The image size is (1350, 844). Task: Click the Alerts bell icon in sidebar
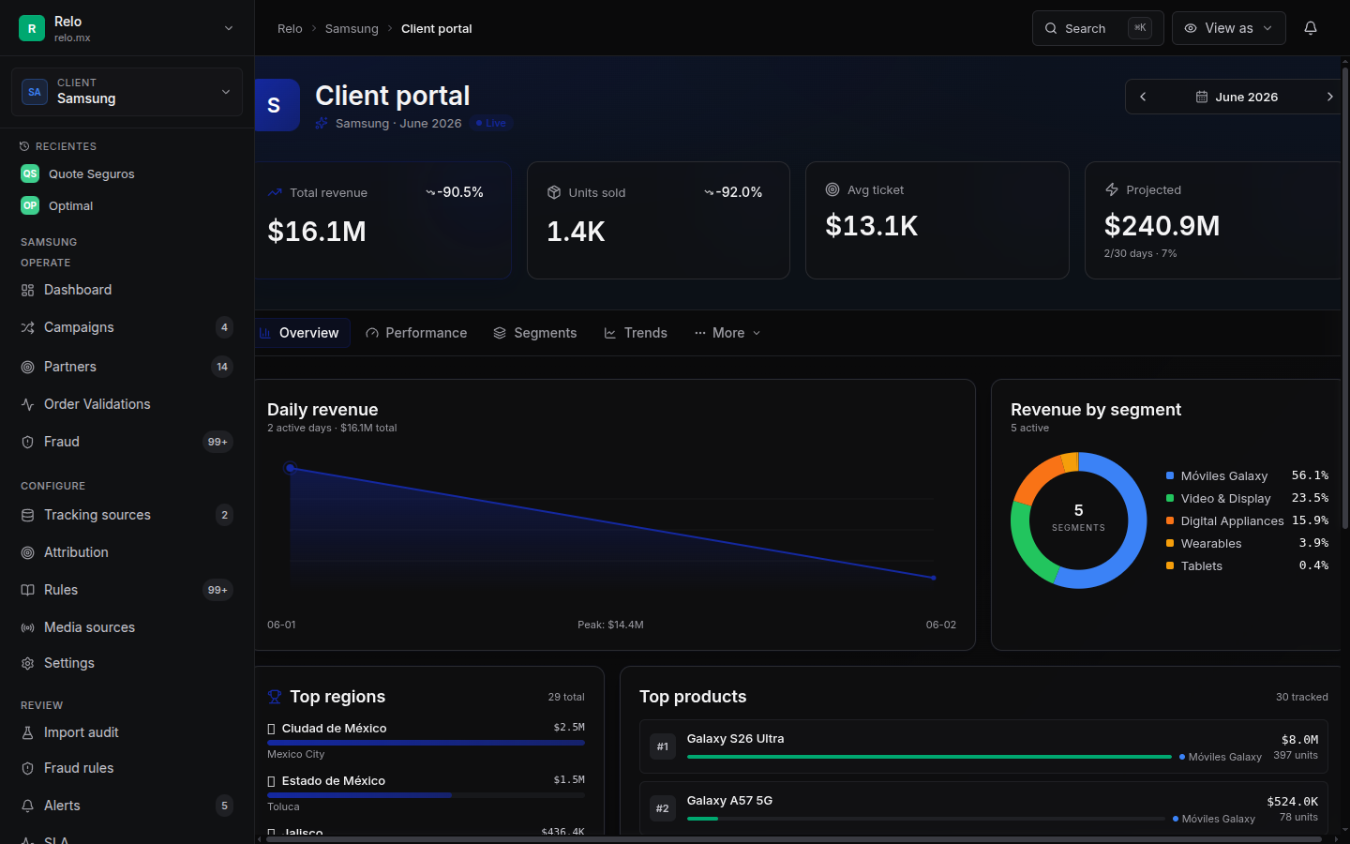[28, 806]
